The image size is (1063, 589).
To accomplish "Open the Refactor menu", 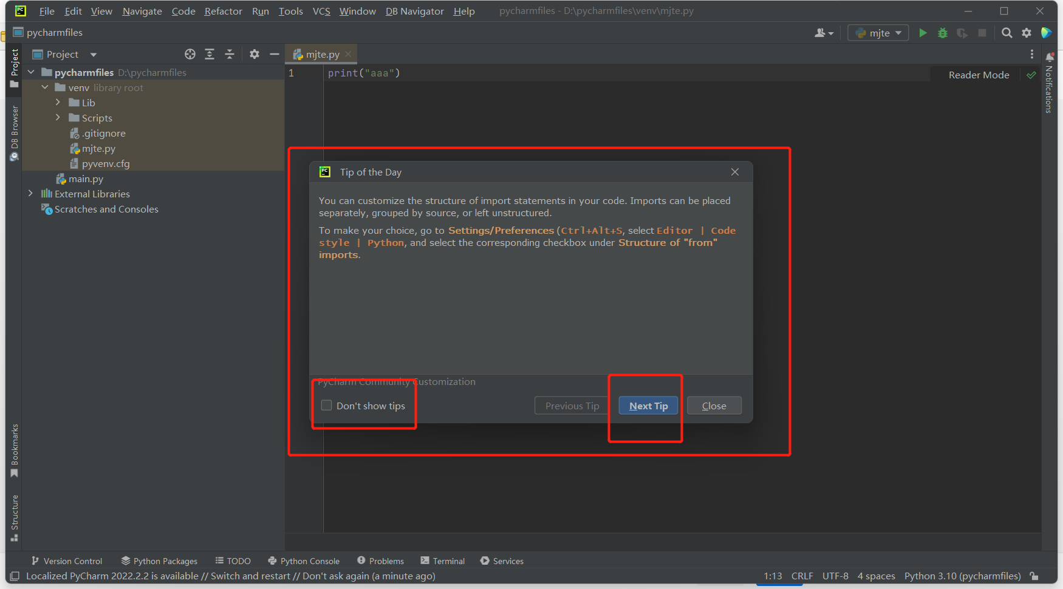I will coord(223,11).
